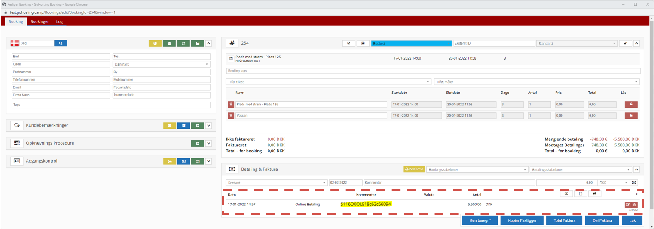The width and height of the screenshot is (654, 229).
Task: Toggle the lock on Plads med strøm row
Action: (630, 104)
